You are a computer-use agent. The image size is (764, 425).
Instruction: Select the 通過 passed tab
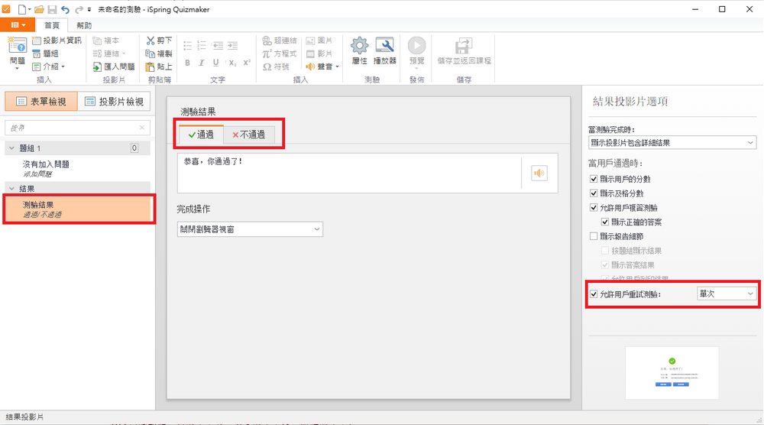[201, 135]
